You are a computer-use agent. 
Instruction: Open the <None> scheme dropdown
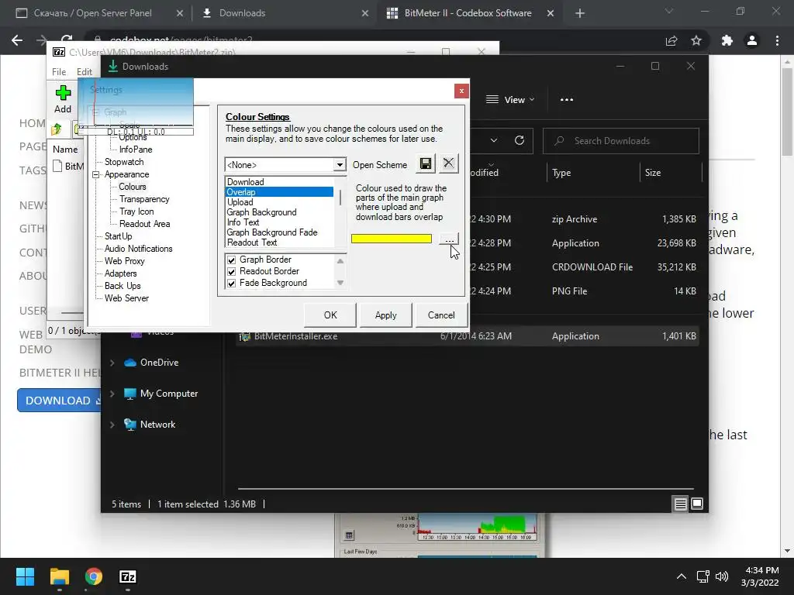(340, 165)
